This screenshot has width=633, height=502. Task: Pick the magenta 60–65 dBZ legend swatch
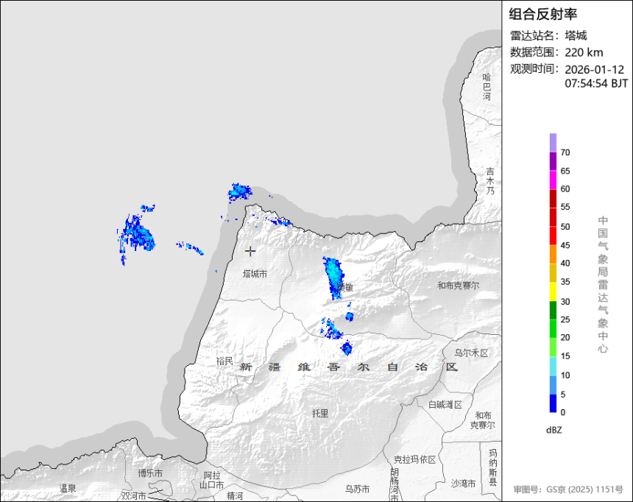[553, 180]
